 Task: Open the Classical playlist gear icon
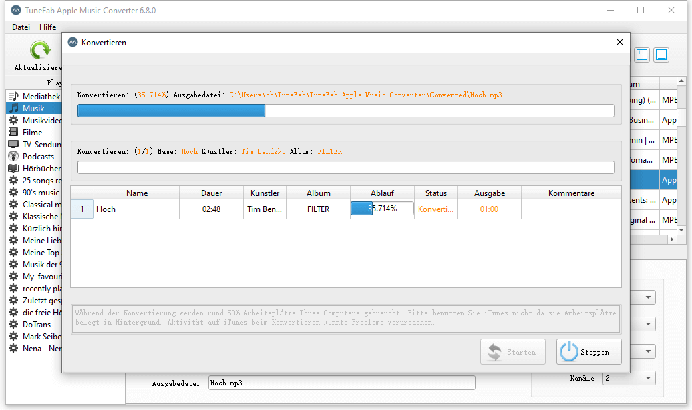coord(13,205)
